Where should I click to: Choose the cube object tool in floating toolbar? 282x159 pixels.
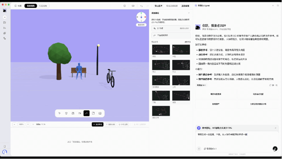pyautogui.click(x=66, y=113)
